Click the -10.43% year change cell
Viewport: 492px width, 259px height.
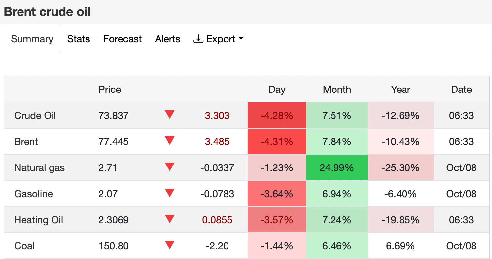401,141
